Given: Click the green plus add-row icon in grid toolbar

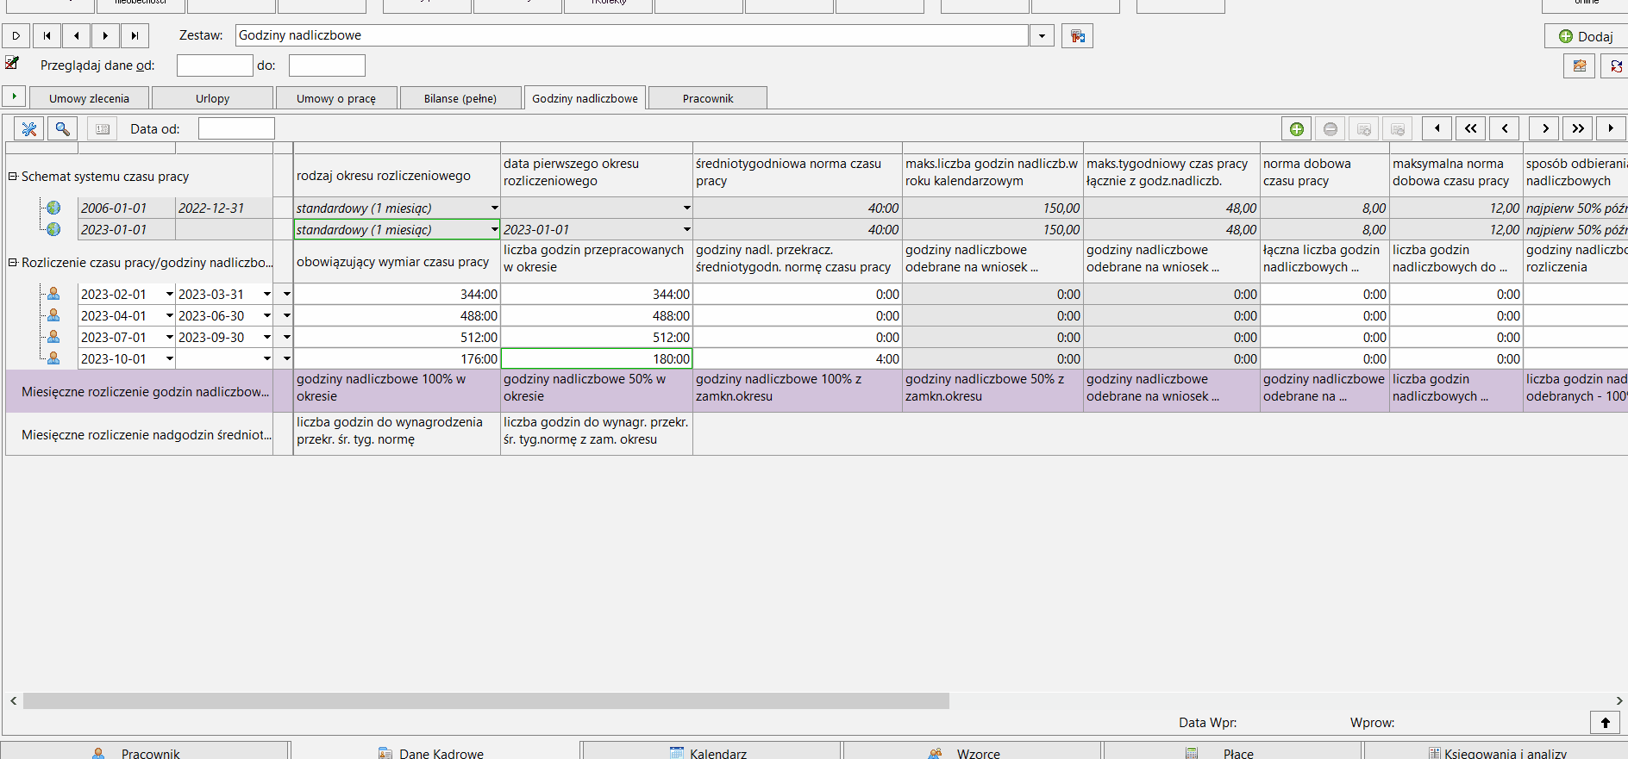Looking at the screenshot, I should [x=1296, y=128].
